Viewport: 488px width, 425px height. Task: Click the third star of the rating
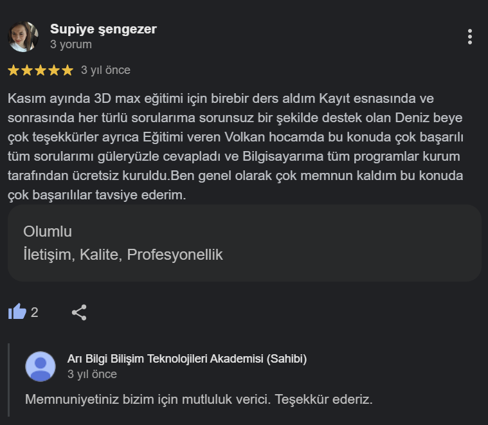(41, 70)
